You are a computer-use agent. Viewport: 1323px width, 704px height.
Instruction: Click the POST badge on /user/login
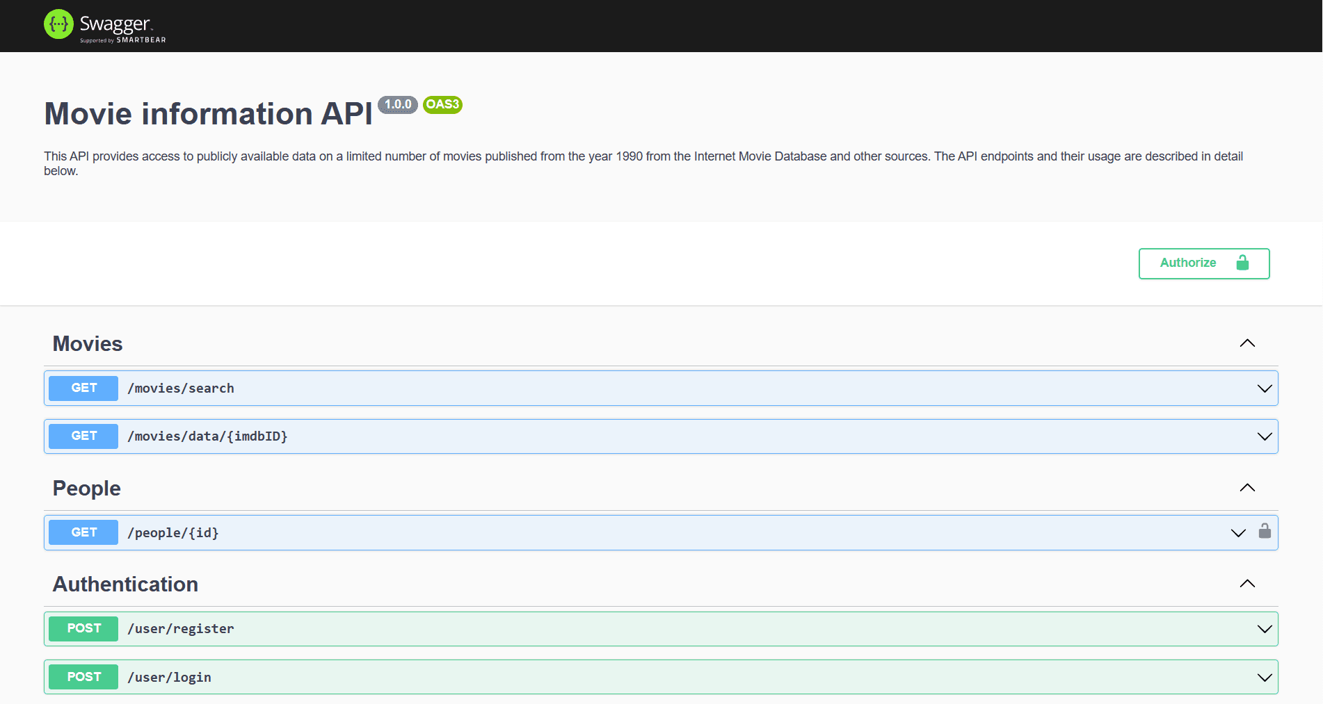pyautogui.click(x=83, y=676)
